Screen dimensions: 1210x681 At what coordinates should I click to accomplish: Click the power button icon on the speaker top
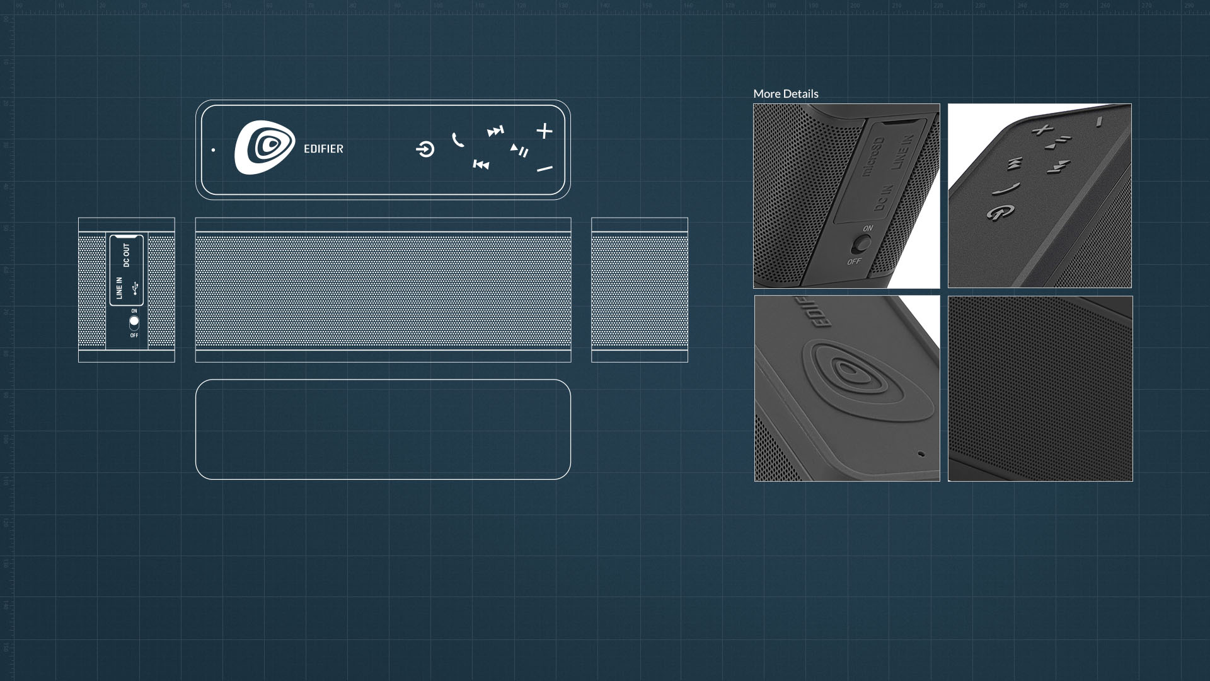tap(425, 149)
